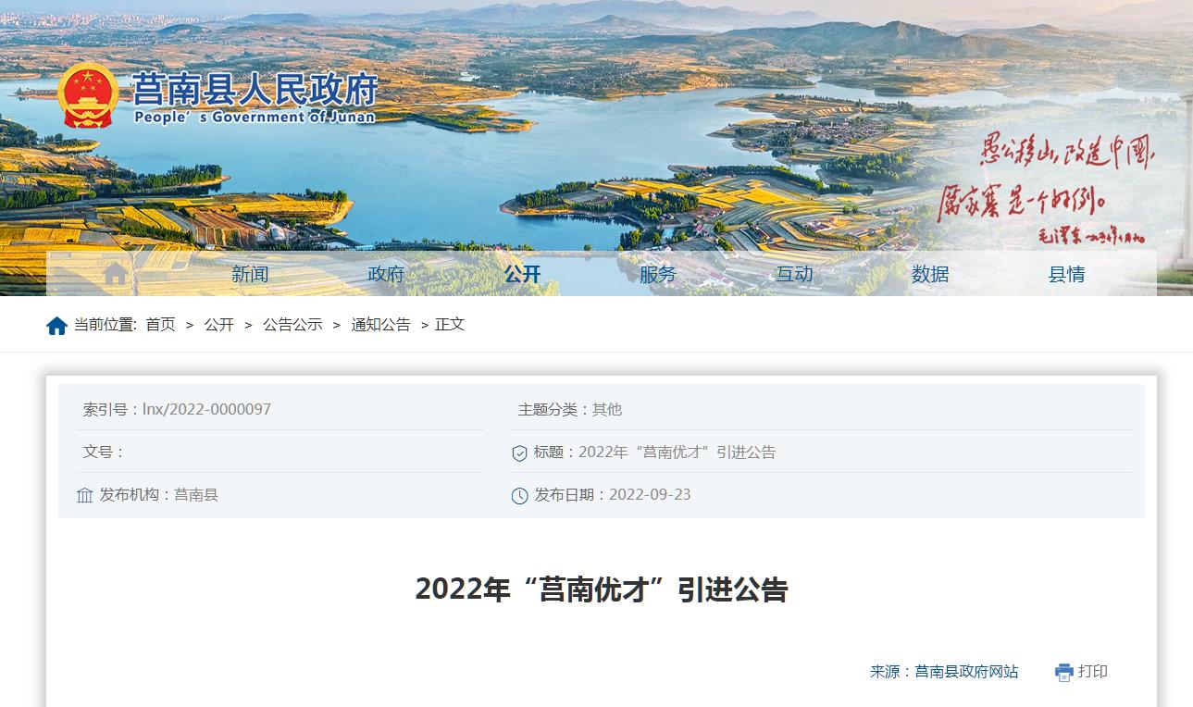The width and height of the screenshot is (1193, 707).
Task: Open the 政府 navigation tab
Action: click(x=386, y=274)
